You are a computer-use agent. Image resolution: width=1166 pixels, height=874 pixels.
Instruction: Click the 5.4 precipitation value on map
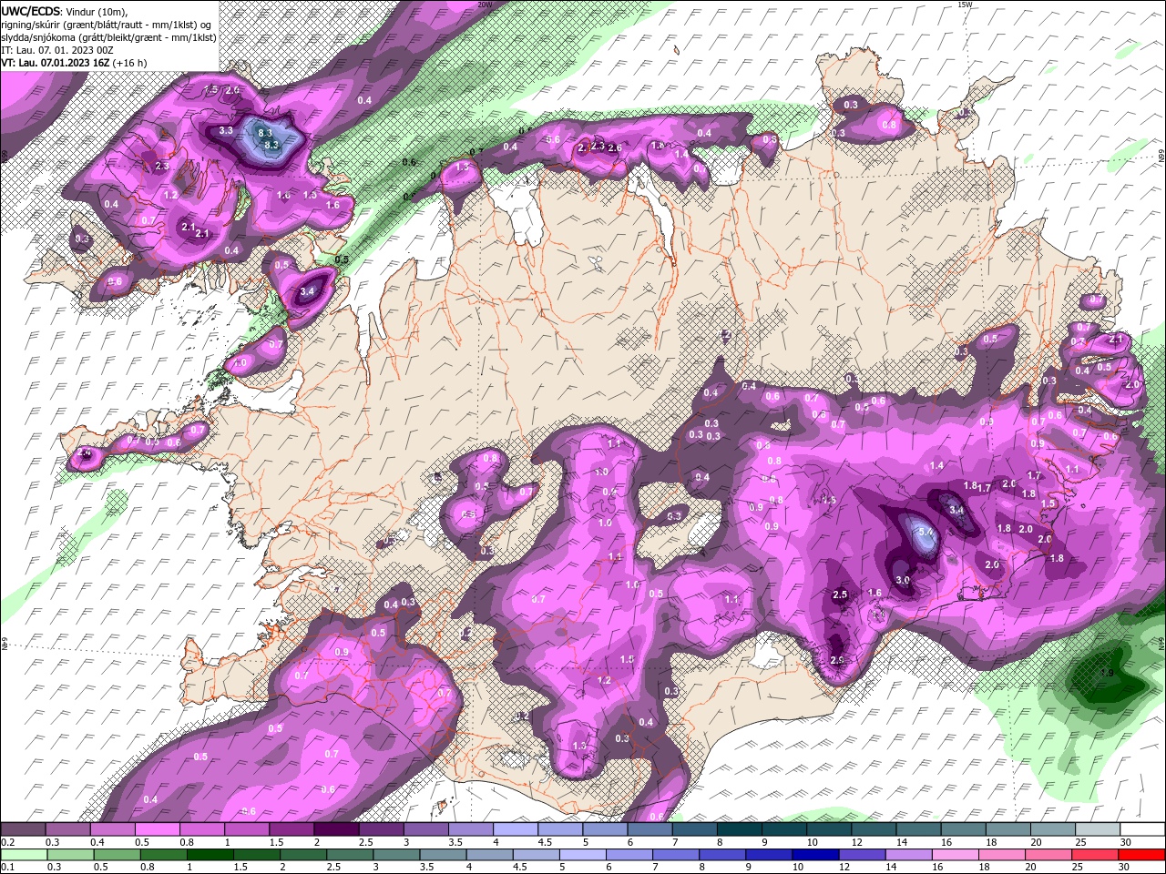point(926,532)
